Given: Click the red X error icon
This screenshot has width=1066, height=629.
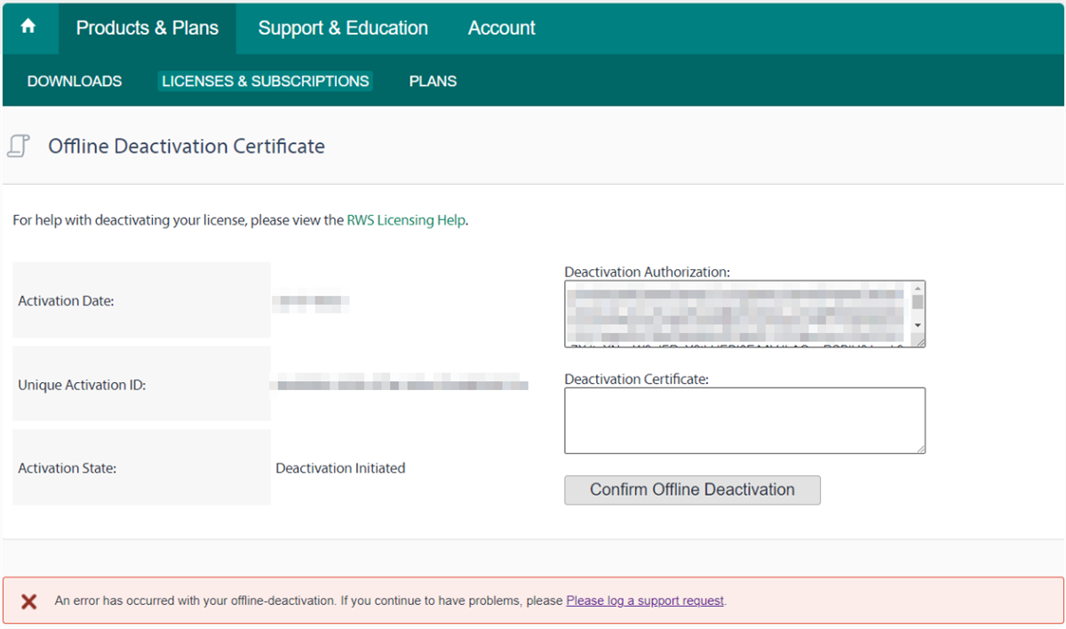Looking at the screenshot, I should tap(28, 601).
